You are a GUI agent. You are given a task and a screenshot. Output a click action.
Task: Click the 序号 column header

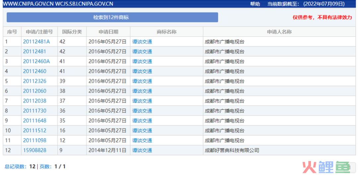click(12, 32)
